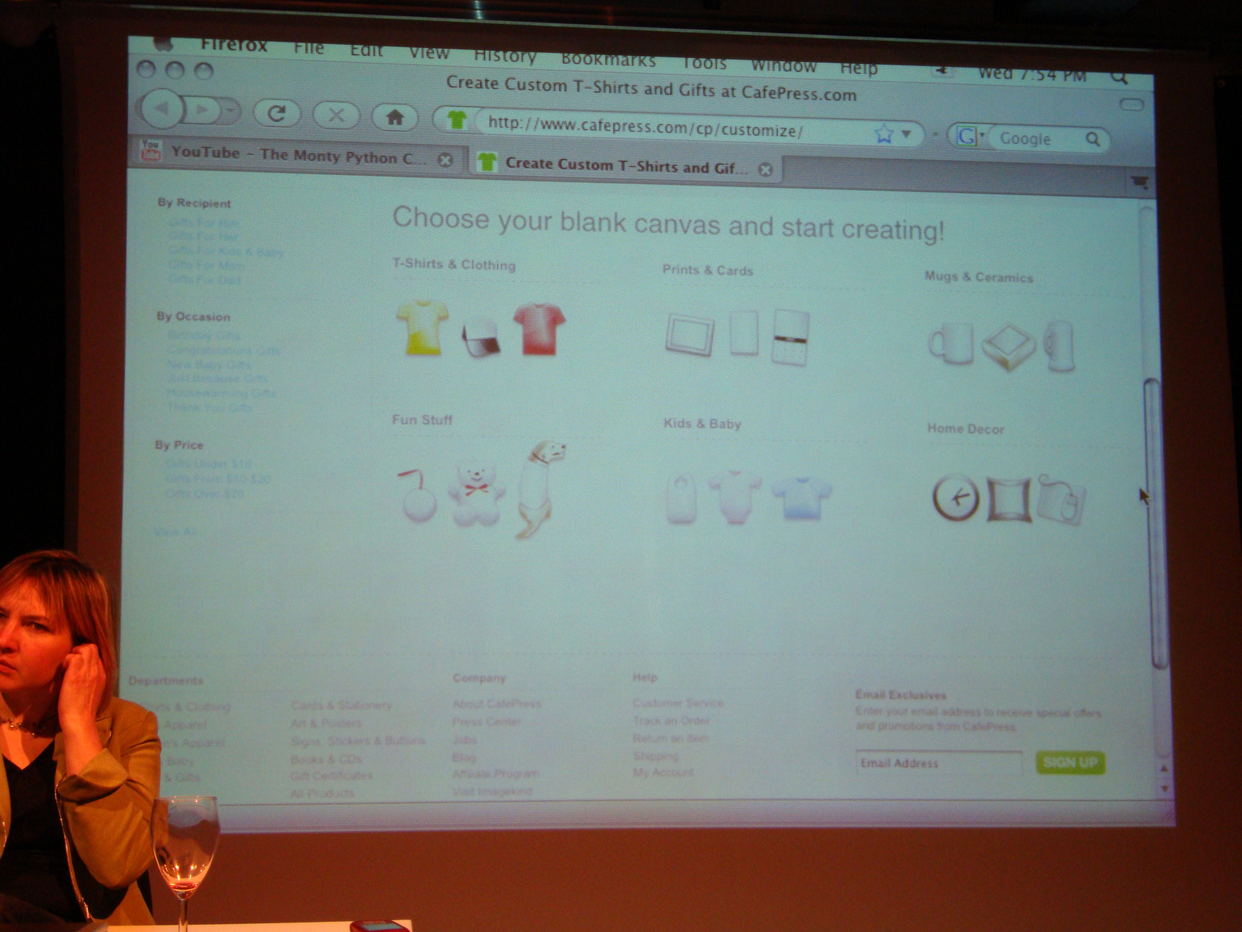1242x932 pixels.
Task: Open the Mugs & Ceramics category
Action: pos(979,277)
